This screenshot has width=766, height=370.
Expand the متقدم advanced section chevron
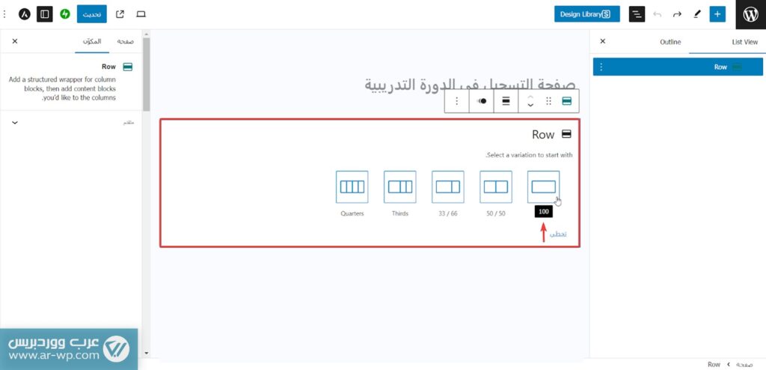click(x=15, y=122)
